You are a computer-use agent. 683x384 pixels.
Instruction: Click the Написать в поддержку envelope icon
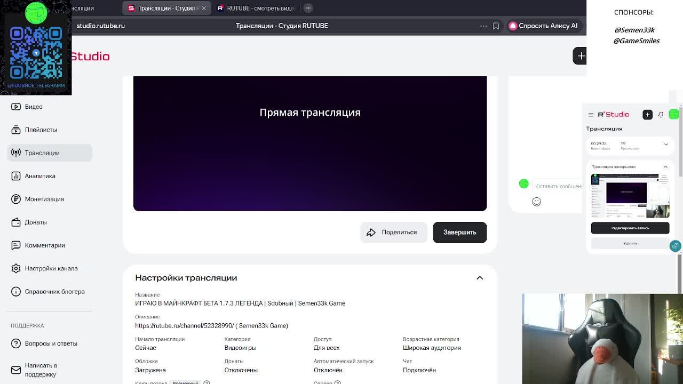[16, 370]
